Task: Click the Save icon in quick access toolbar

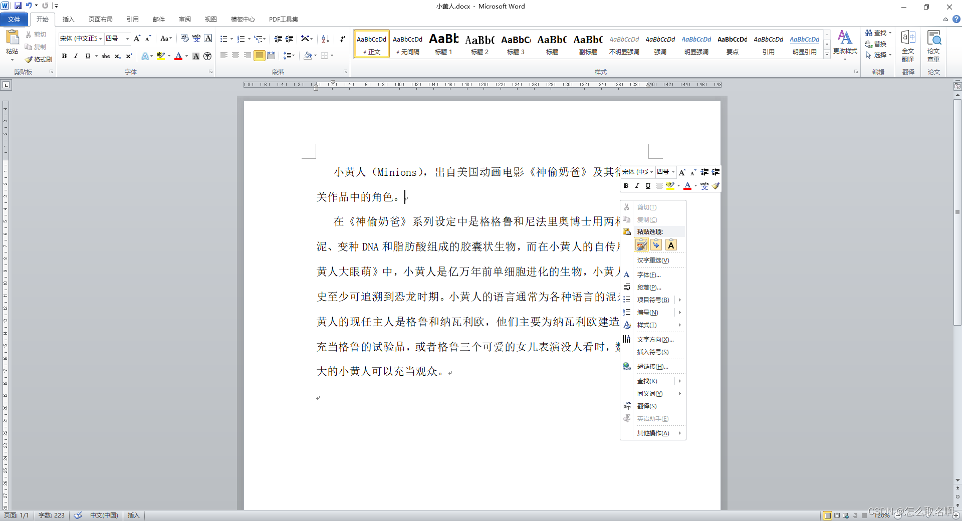Action: (x=18, y=6)
